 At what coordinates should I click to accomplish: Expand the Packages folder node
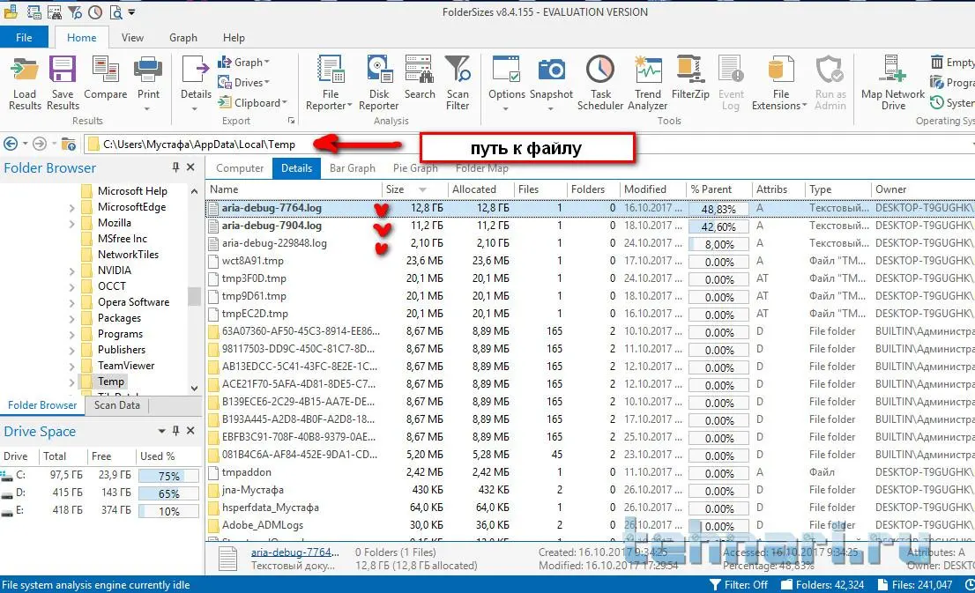pos(72,318)
